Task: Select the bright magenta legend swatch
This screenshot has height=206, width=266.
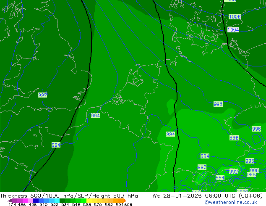Action: pyautogui.click(x=25, y=201)
